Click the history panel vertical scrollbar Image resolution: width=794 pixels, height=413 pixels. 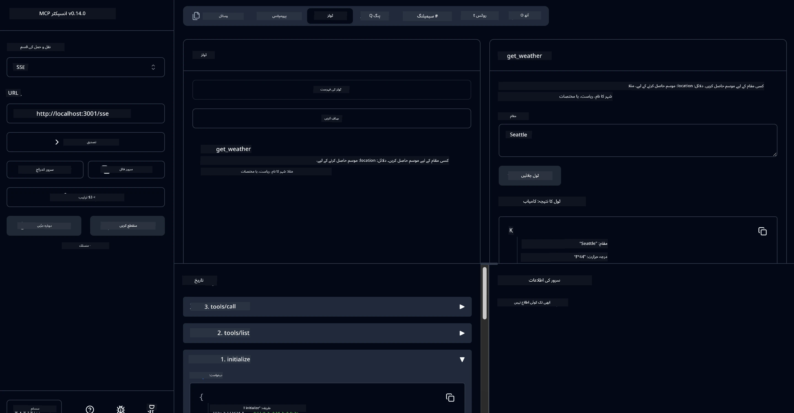click(485, 293)
